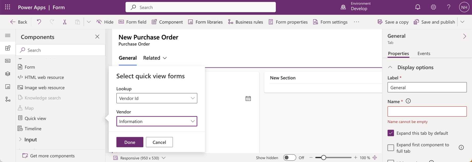
Task: Open the notifications bell
Action: point(418,7)
